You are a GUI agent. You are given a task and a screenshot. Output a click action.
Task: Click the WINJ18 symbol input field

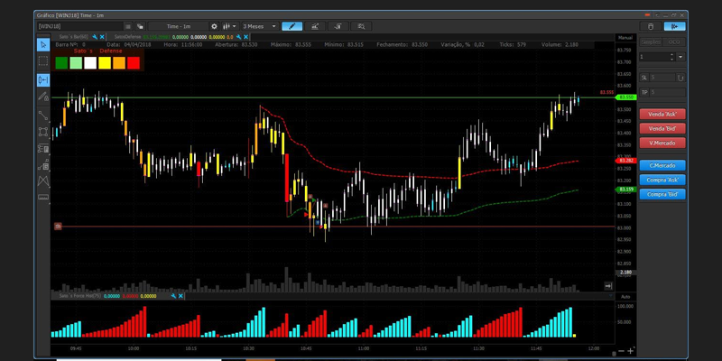pos(79,26)
